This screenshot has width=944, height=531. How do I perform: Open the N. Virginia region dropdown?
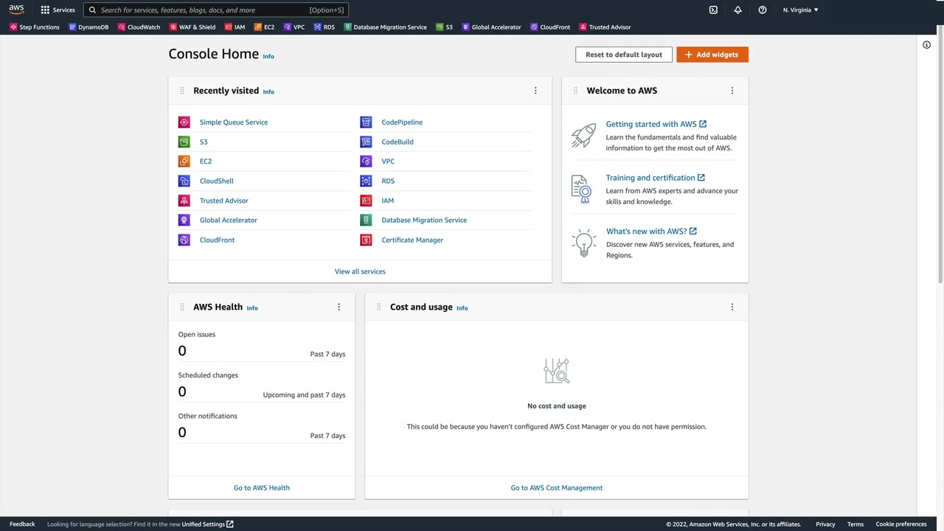click(x=800, y=10)
